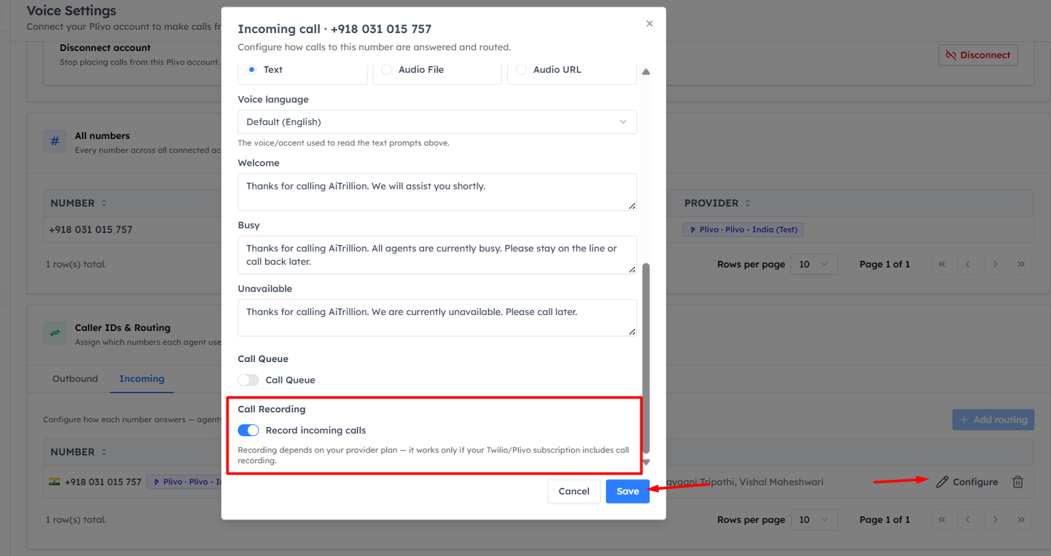Screen dimensions: 1051x556
Task: Click the dialog scrollbar down arrow
Action: pyautogui.click(x=646, y=462)
